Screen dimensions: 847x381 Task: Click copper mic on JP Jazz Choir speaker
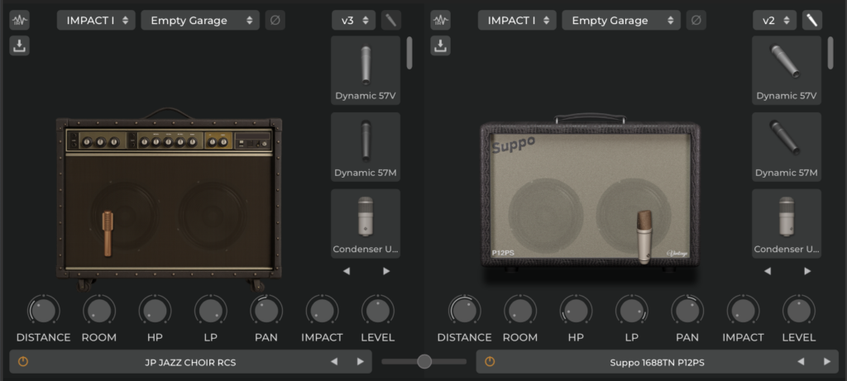point(108,233)
